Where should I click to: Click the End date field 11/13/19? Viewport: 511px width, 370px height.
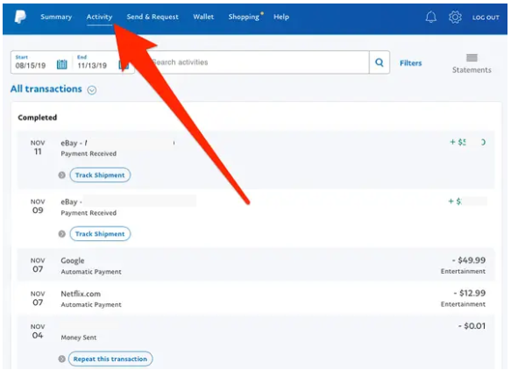tap(92, 66)
